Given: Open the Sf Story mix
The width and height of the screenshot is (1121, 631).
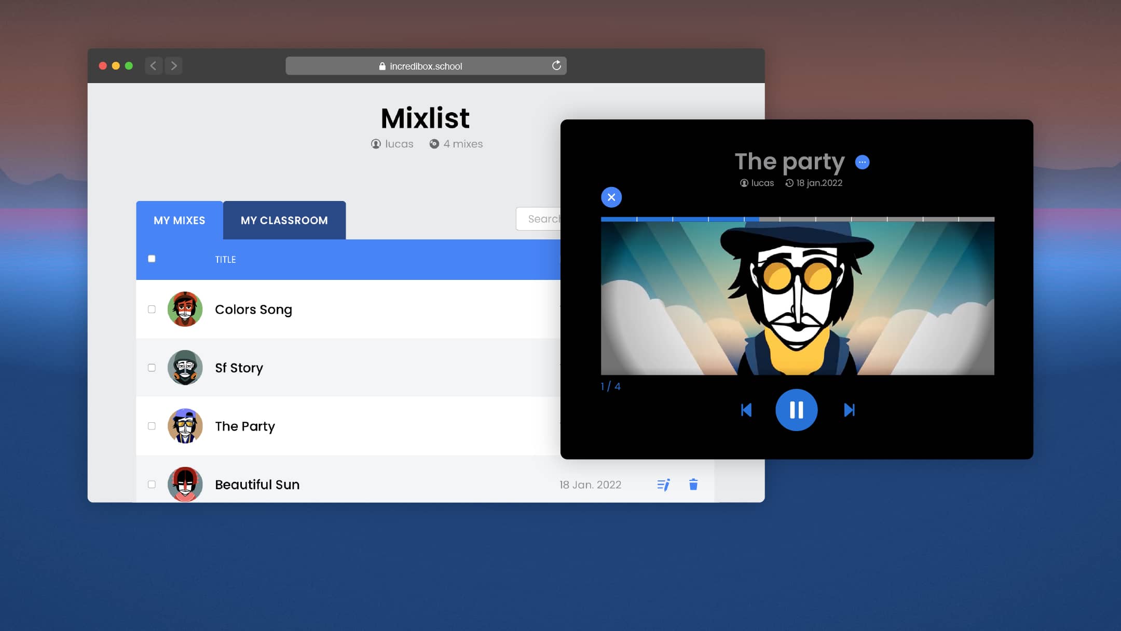Looking at the screenshot, I should pos(239,367).
